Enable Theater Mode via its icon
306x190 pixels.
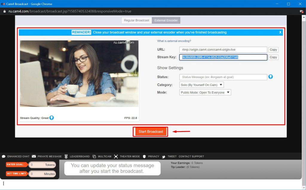click(x=116, y=156)
